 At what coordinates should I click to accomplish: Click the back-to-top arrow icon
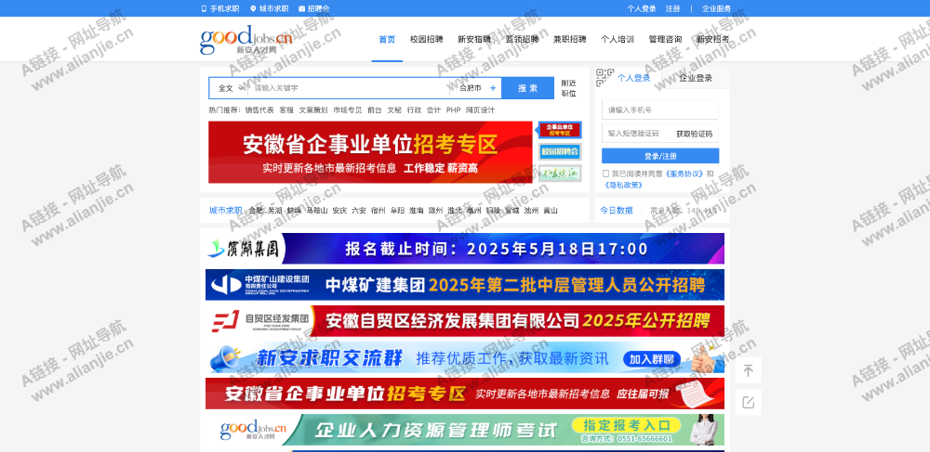point(749,370)
